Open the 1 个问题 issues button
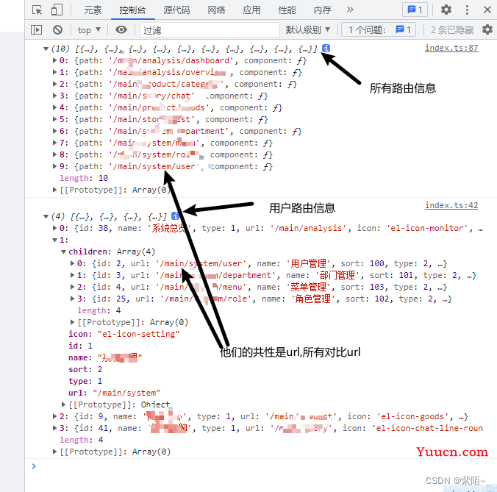The height and width of the screenshot is (492, 497). tap(379, 30)
